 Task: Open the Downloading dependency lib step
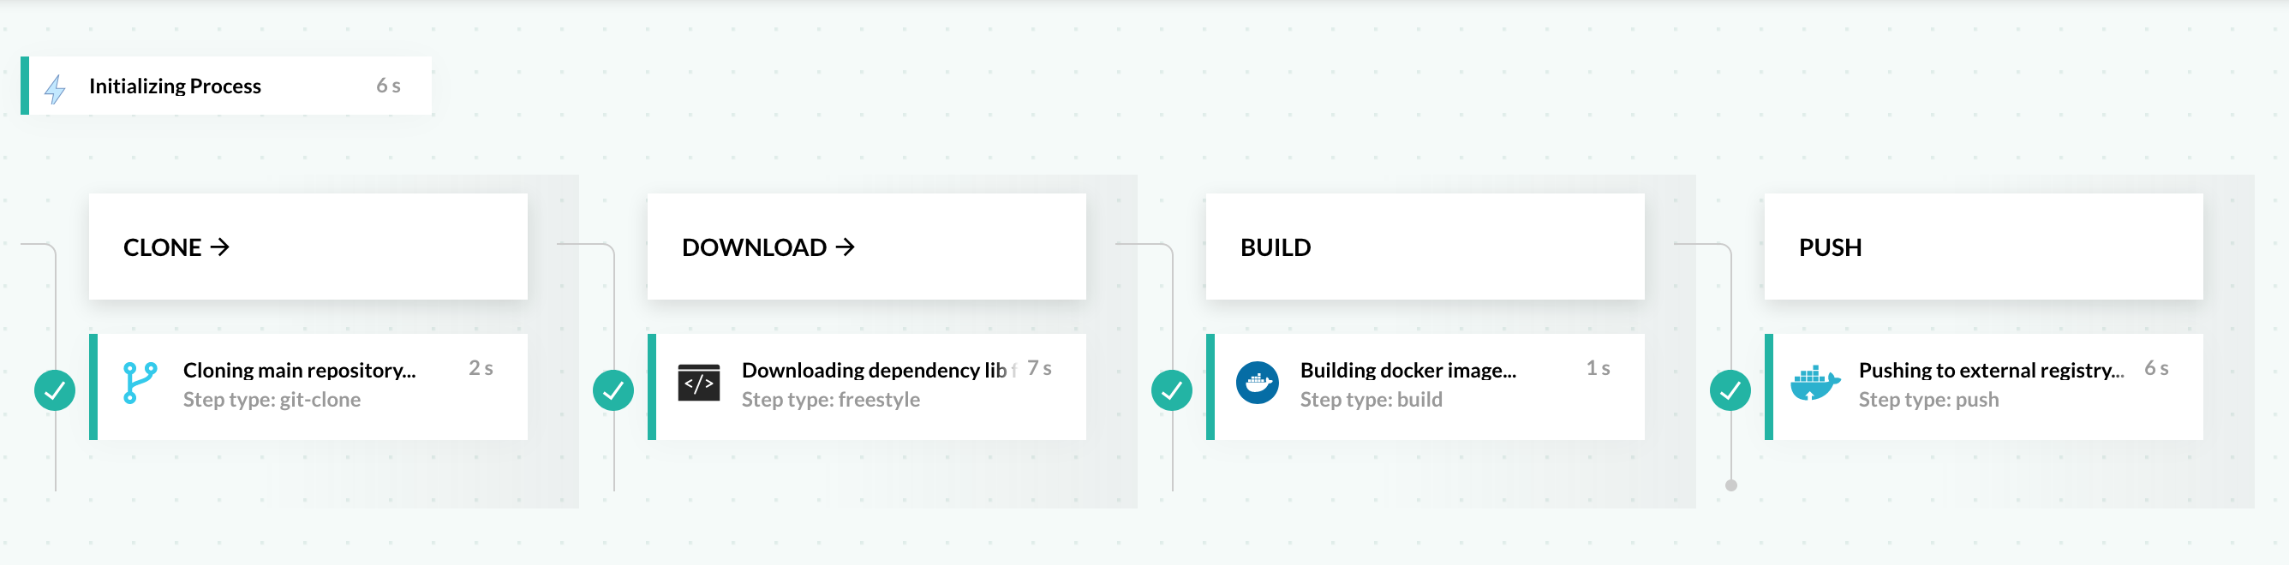873,371
